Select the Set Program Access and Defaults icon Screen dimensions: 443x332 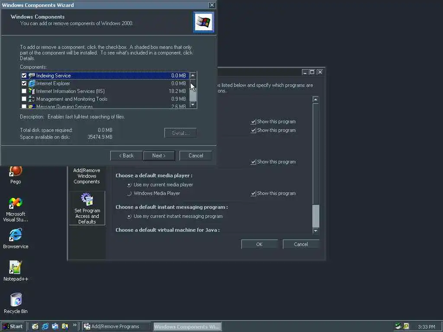coord(87,208)
